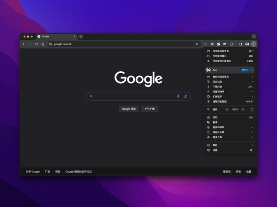Go to the home page icon
This screenshot has height=207, width=277.
pos(43,44)
